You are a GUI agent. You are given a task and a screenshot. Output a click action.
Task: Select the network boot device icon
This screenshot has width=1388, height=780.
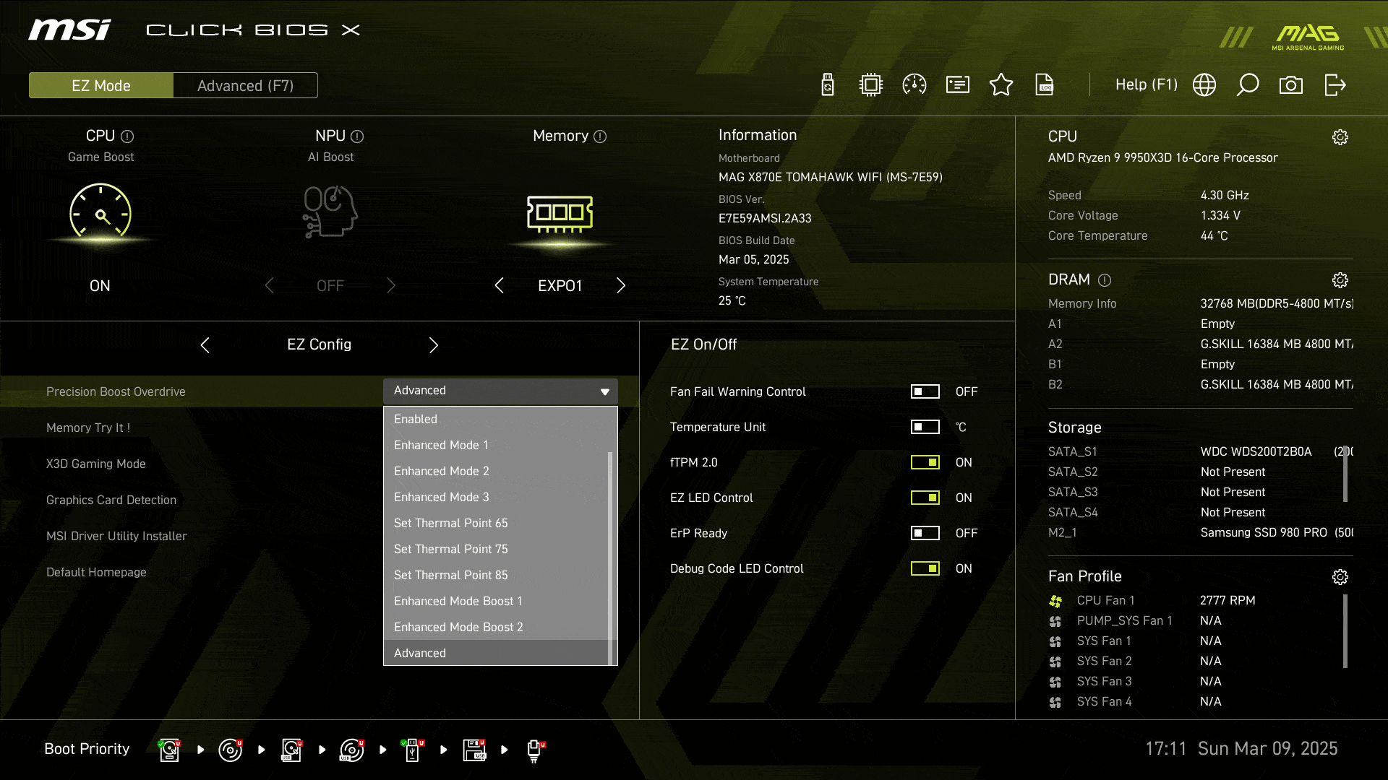tap(535, 750)
